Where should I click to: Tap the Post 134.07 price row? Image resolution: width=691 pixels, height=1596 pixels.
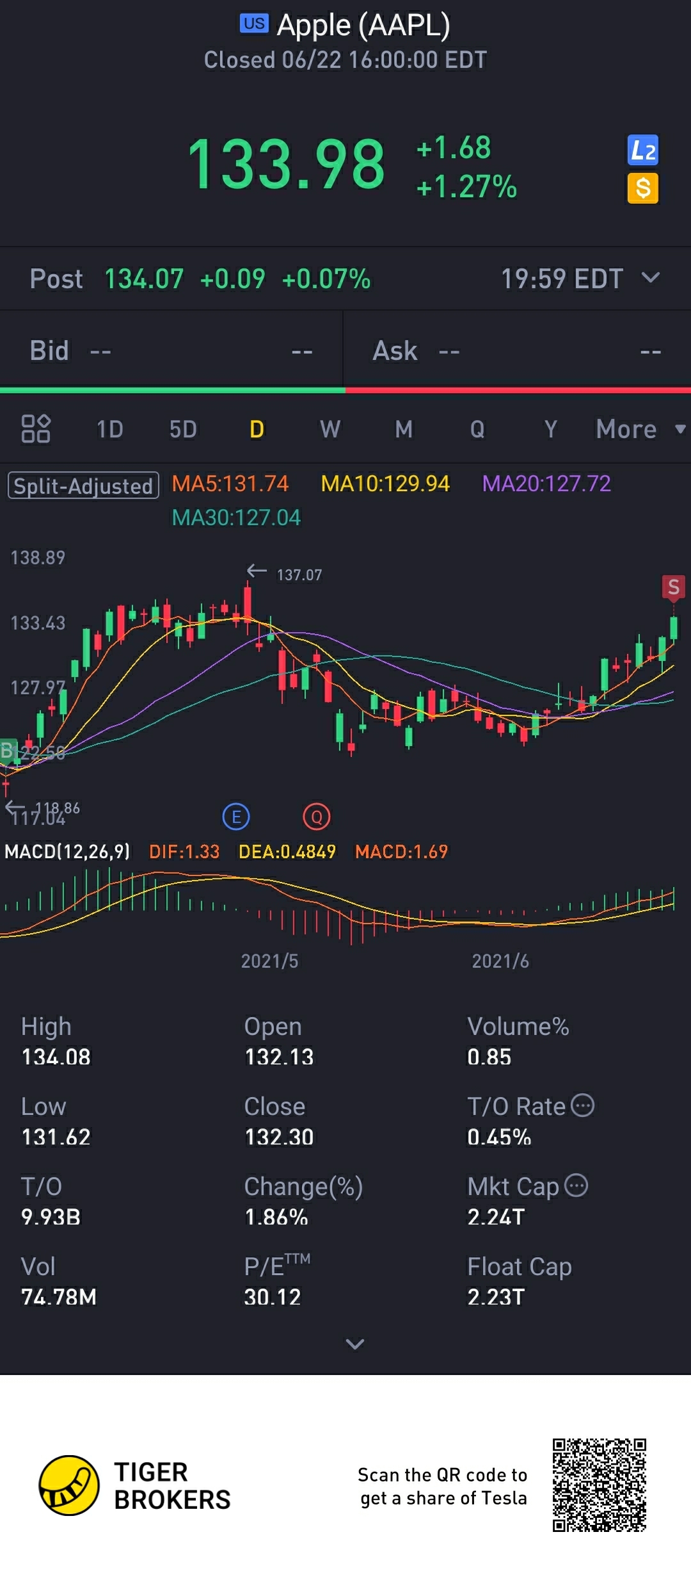coord(345,279)
